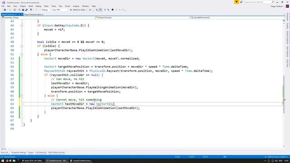Collapse the if (isIdle) block at line 49
Image resolution: width=290 pixels, height=163 pixels.
point(22,46)
